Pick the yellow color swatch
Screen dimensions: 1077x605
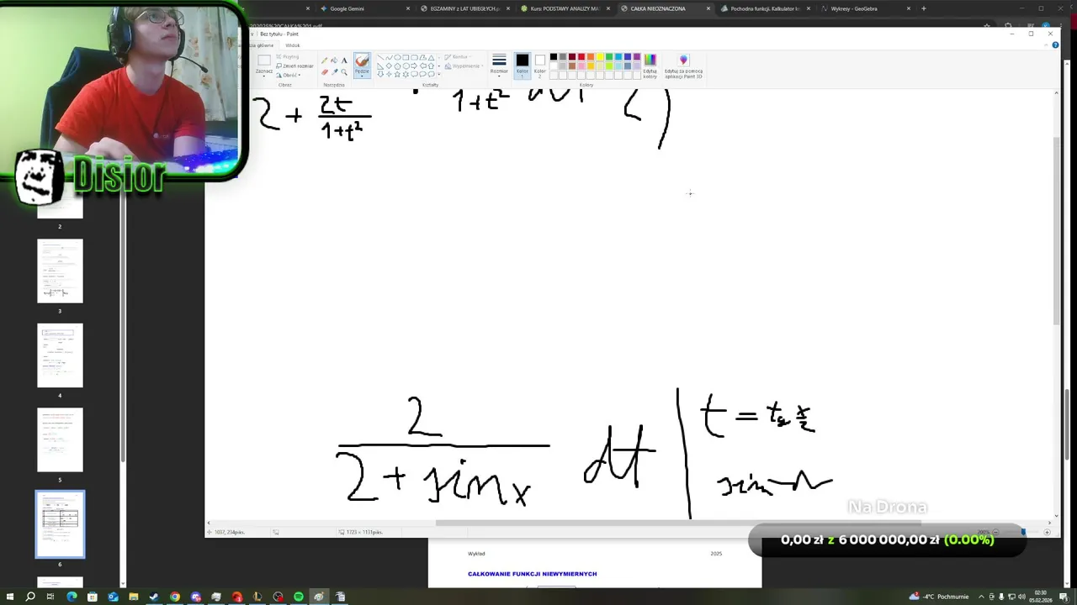[x=600, y=56]
